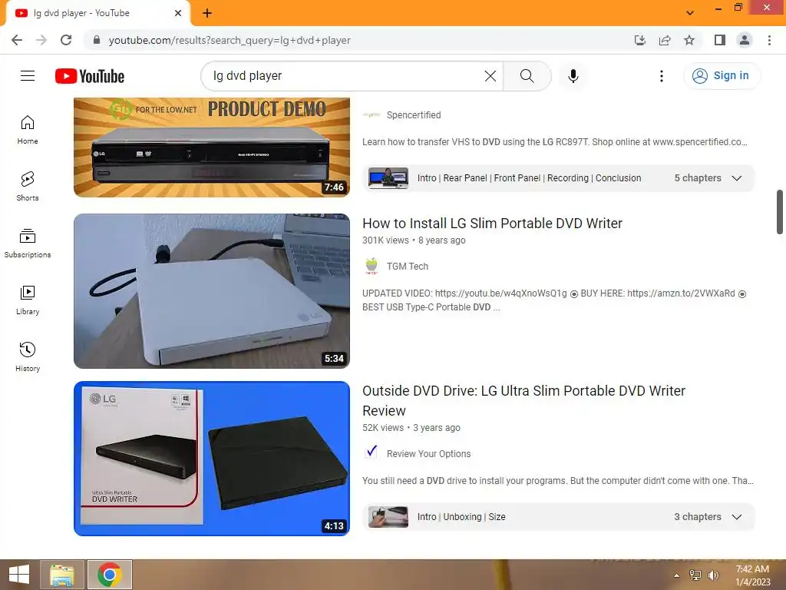This screenshot has height=590, width=786.
Task: Click the share page icon in address bar
Action: tap(665, 40)
